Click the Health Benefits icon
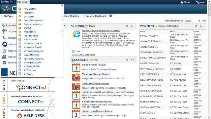The width and height of the screenshot is (211, 119). (x=4, y=62)
